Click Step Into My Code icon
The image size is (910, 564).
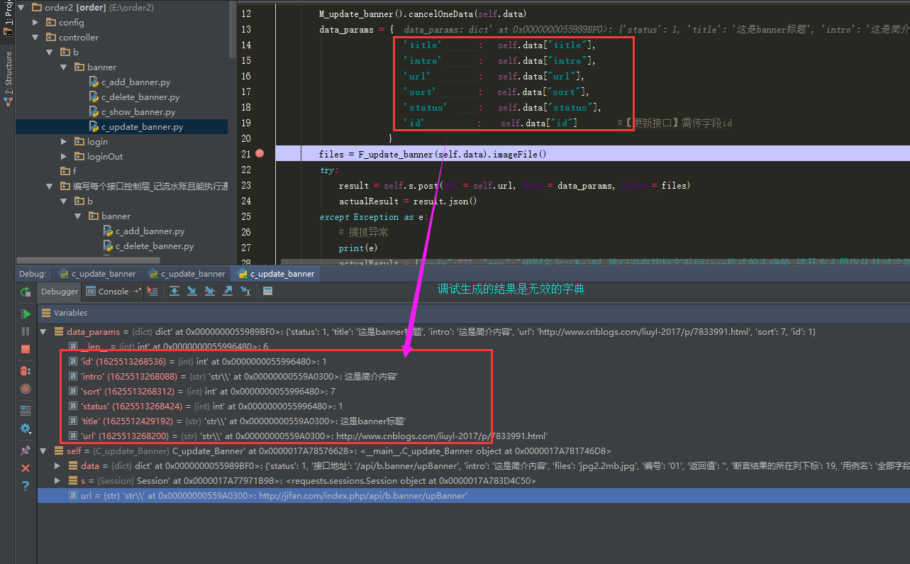pyautogui.click(x=210, y=291)
